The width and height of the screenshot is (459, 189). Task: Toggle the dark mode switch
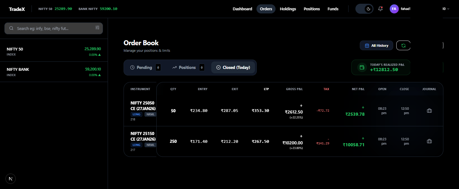pos(364,9)
